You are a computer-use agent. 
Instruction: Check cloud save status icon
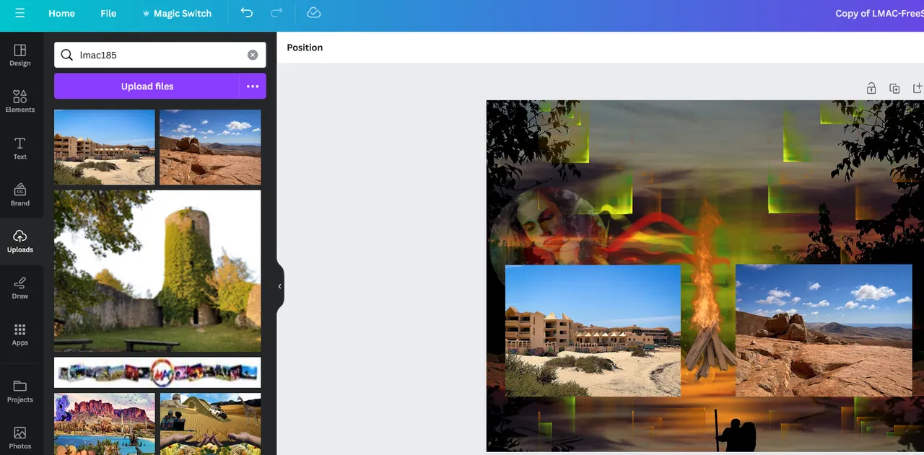tap(313, 13)
